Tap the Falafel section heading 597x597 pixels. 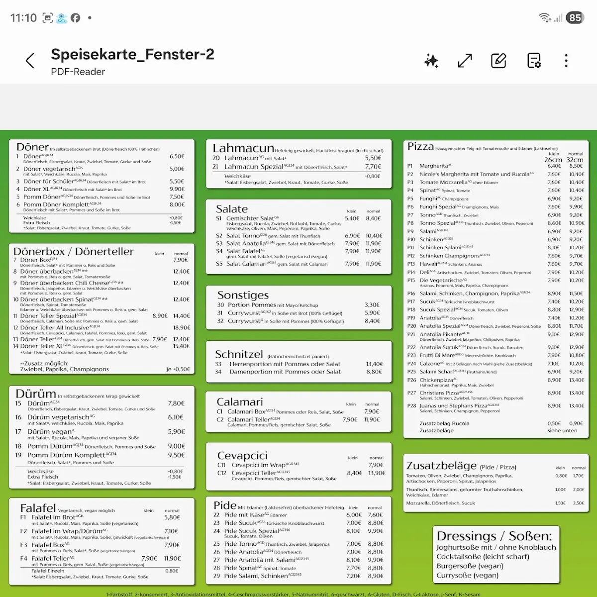38,508
